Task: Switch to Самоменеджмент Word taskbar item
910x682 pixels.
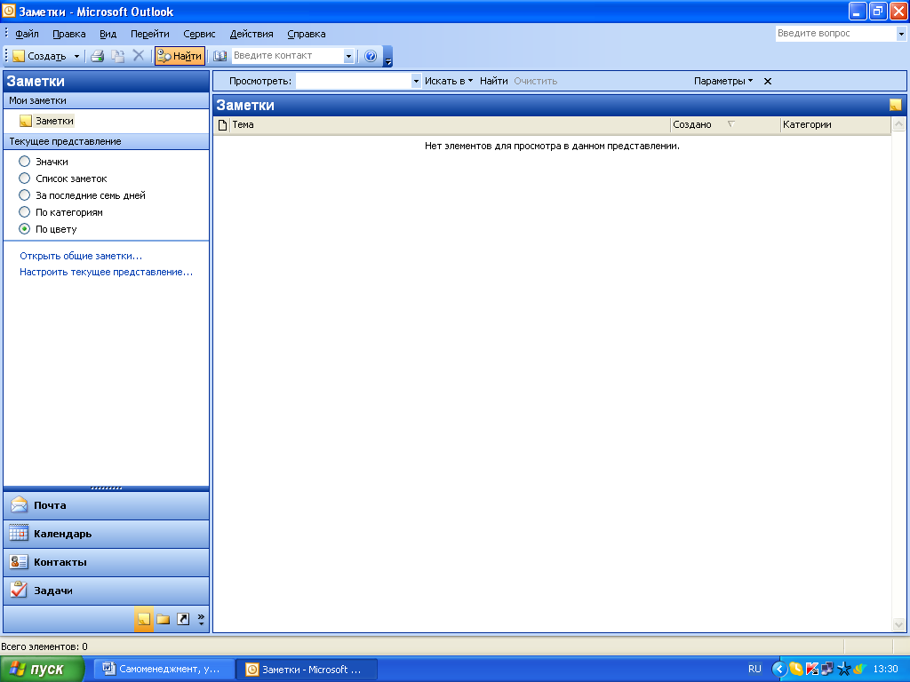Action: 164,670
